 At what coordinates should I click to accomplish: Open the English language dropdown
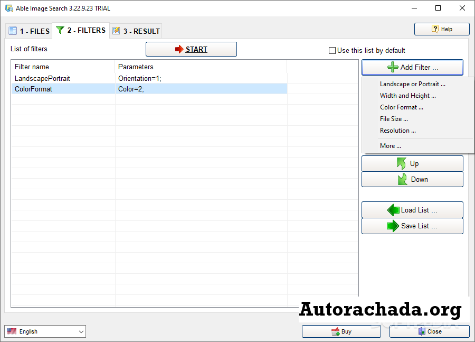coord(45,331)
